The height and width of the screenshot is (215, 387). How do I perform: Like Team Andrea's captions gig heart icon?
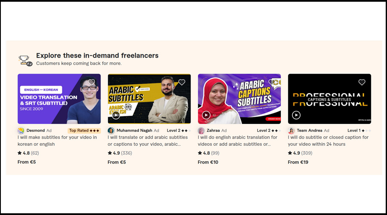[x=362, y=82]
